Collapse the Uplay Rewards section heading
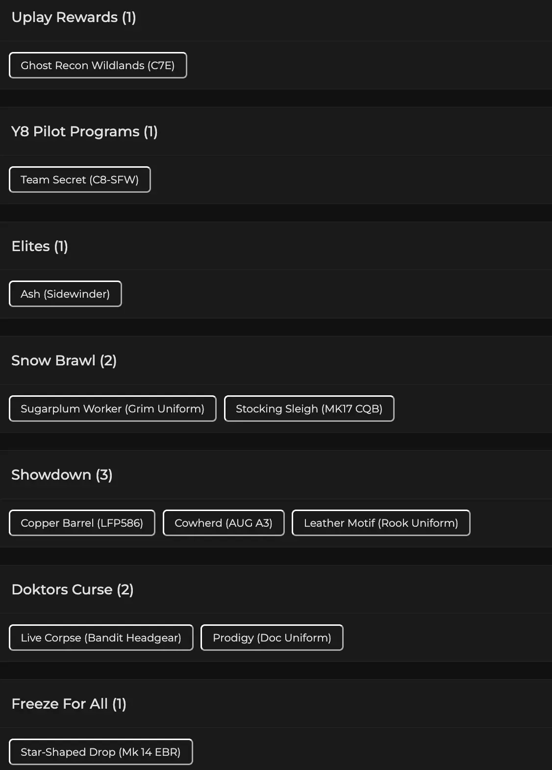This screenshot has height=770, width=552. click(x=74, y=17)
